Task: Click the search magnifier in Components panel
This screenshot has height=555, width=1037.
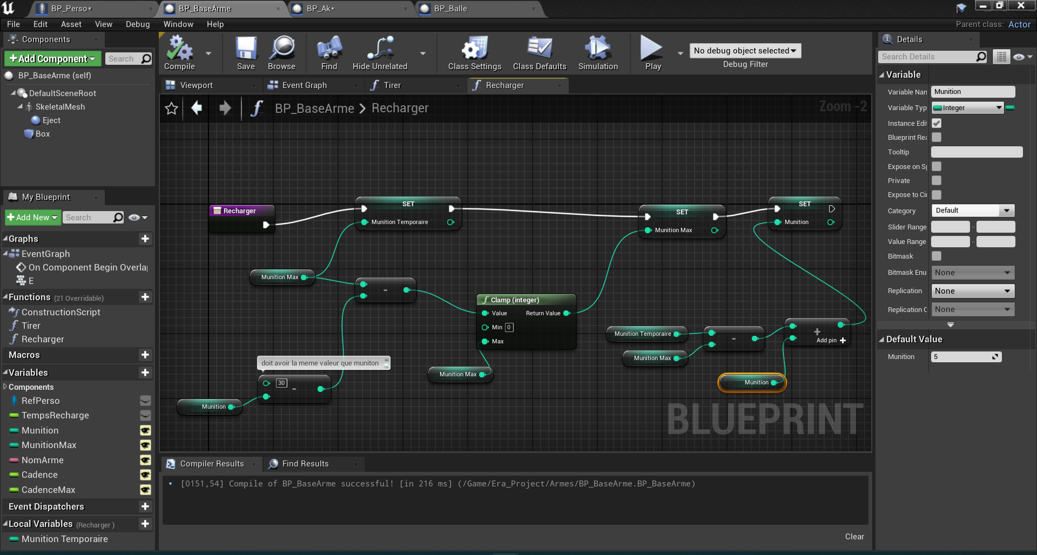Action: (146, 58)
